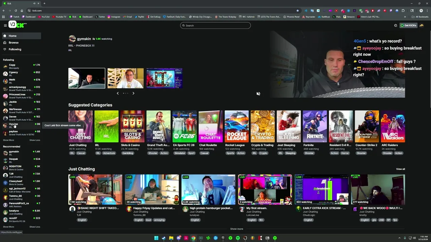Open the browser home page icon
431x242 pixels.
22,10
